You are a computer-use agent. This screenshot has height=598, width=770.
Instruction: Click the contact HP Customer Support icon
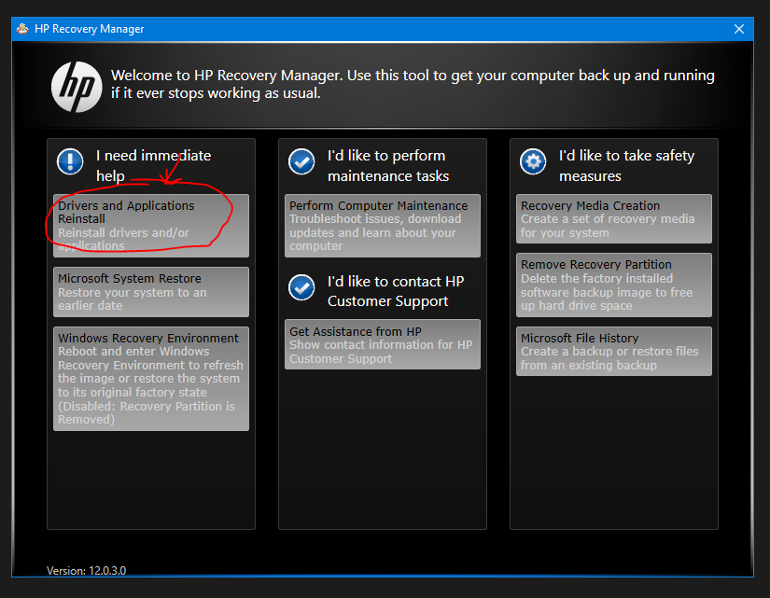click(x=301, y=287)
